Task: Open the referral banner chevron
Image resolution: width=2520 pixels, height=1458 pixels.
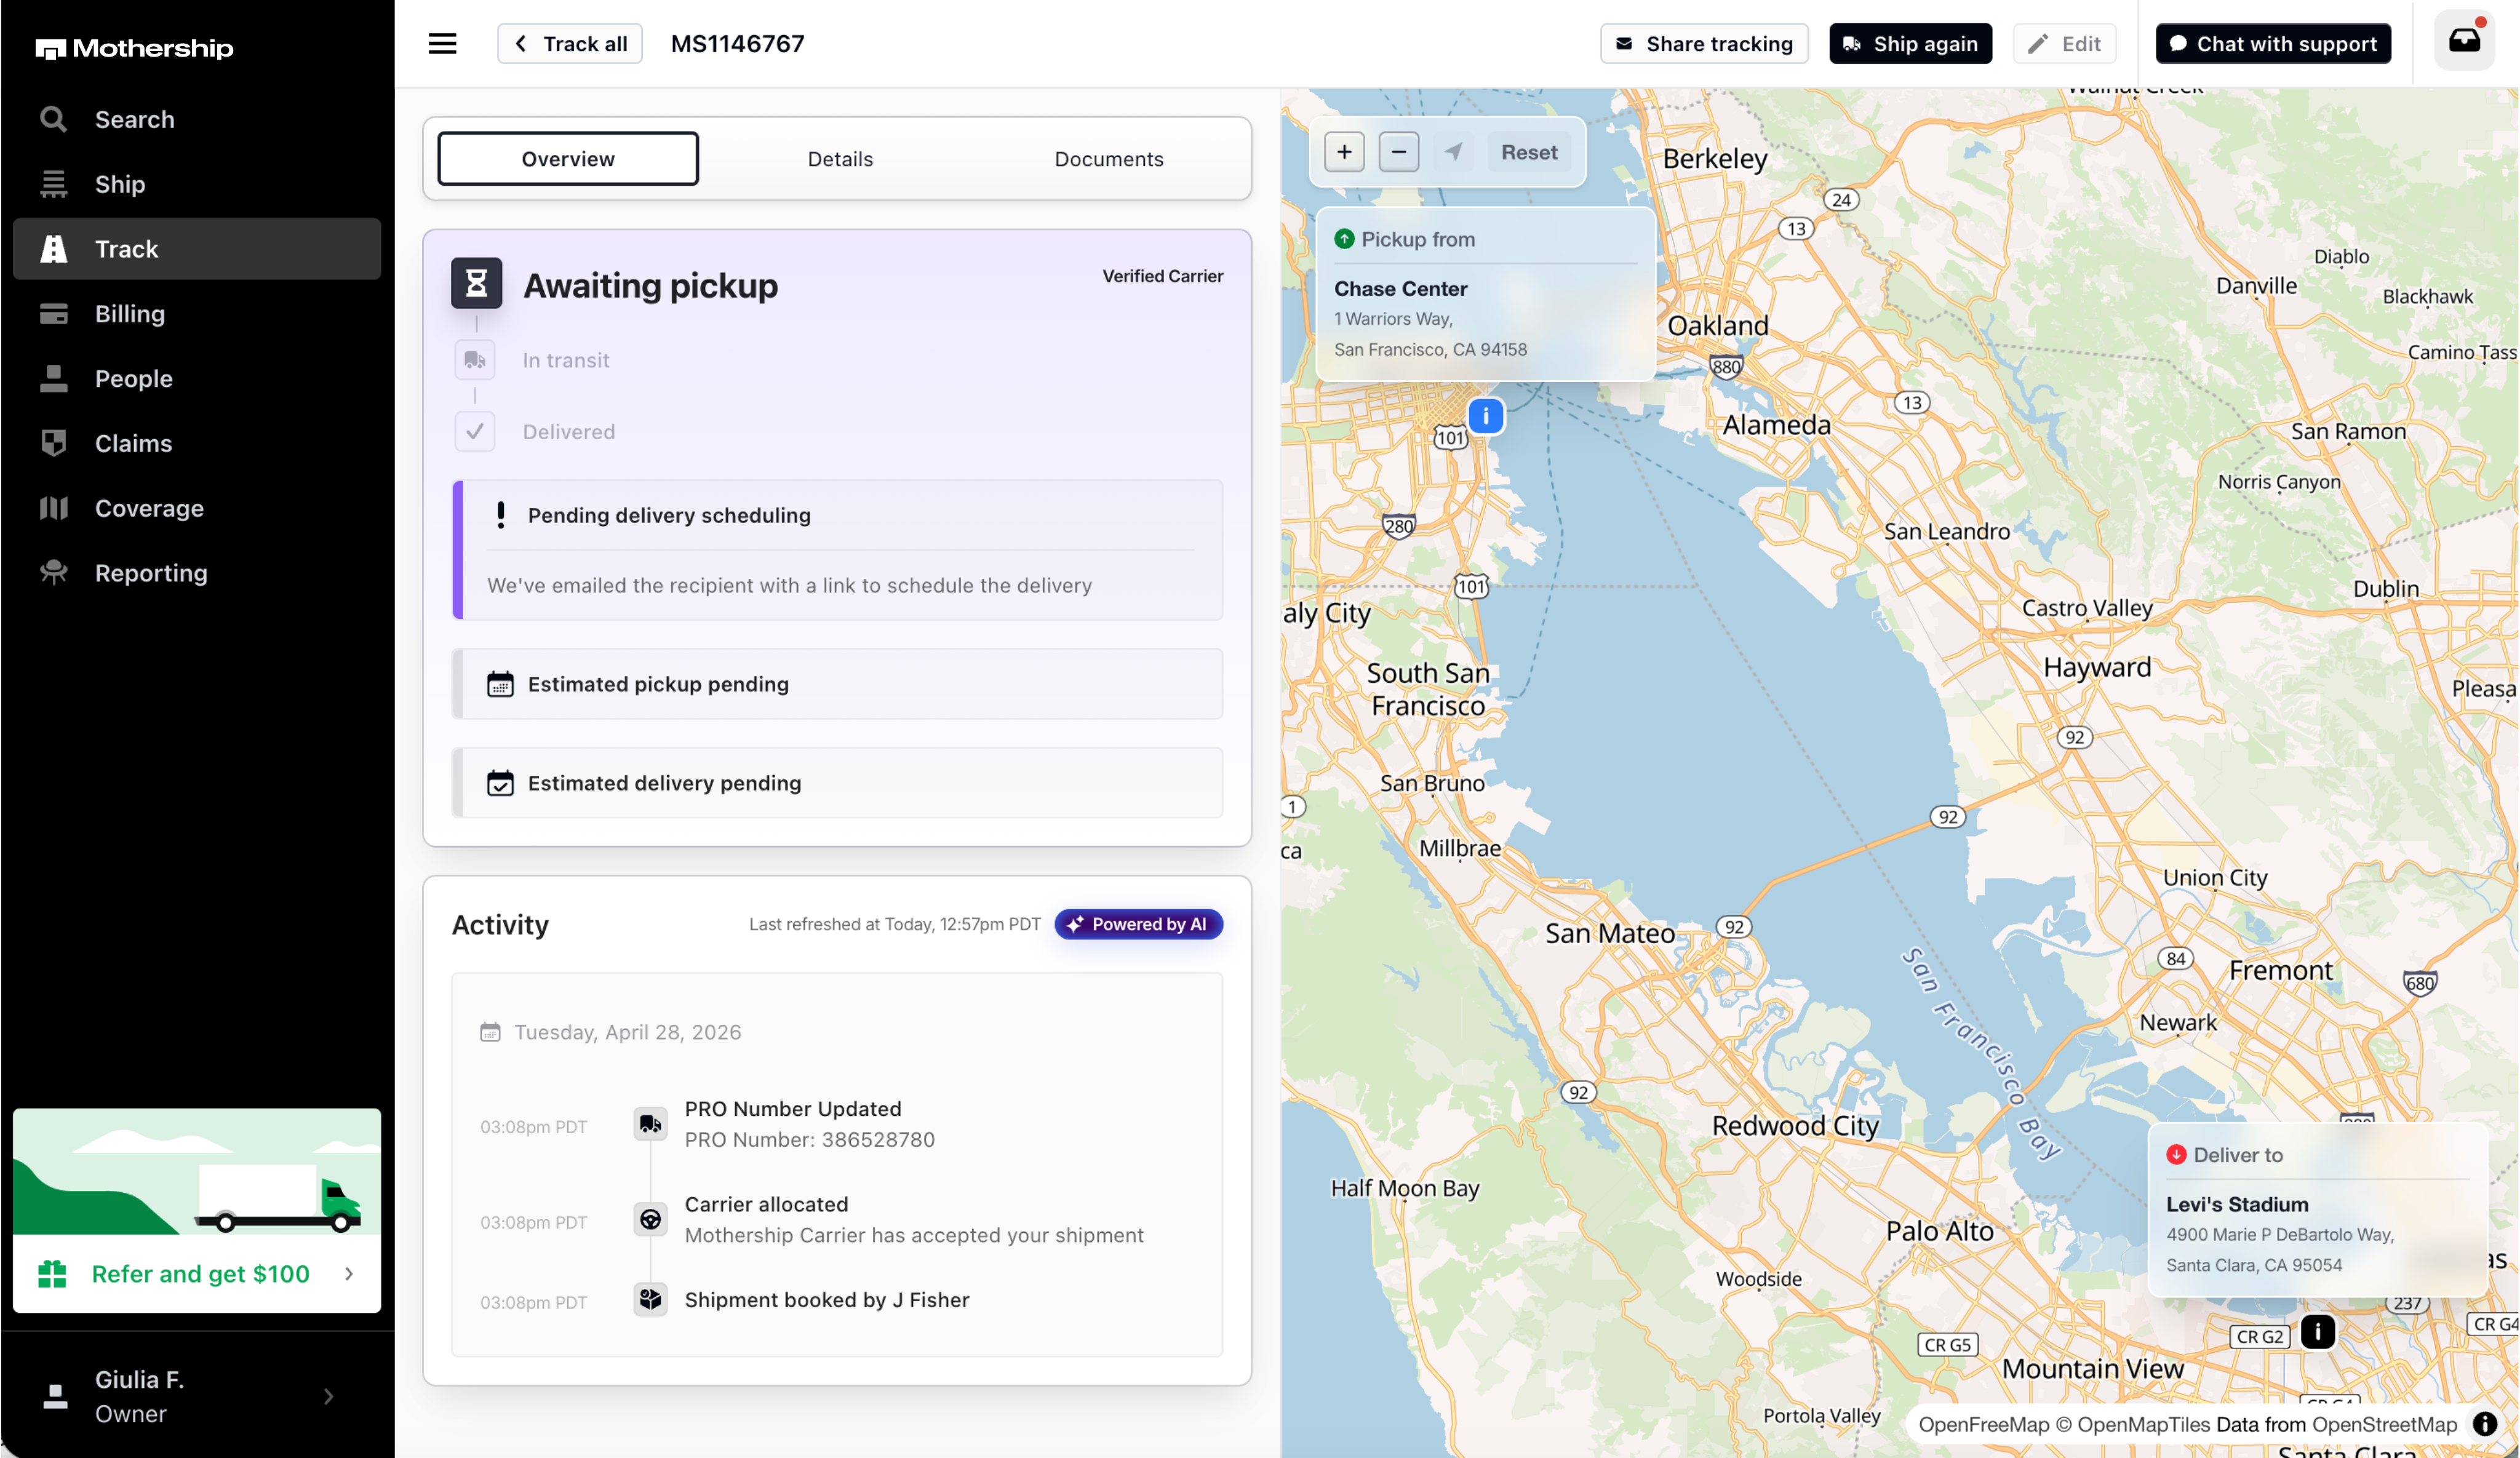Action: click(x=349, y=1274)
